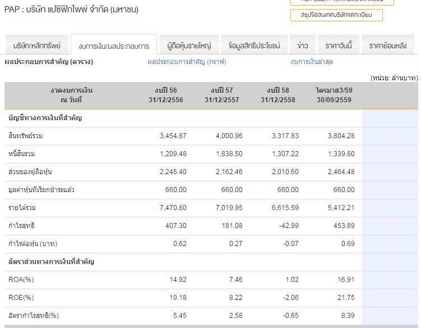
Task: Click the สินทรัพย์รวม row label
Action: (26, 136)
